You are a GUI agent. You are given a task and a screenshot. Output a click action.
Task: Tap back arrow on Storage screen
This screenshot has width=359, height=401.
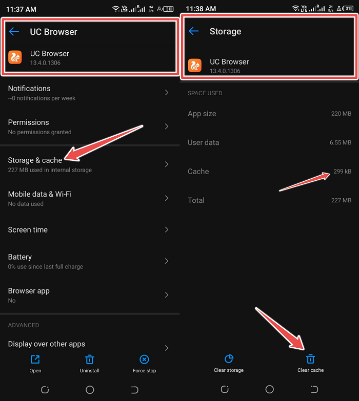pyautogui.click(x=194, y=31)
